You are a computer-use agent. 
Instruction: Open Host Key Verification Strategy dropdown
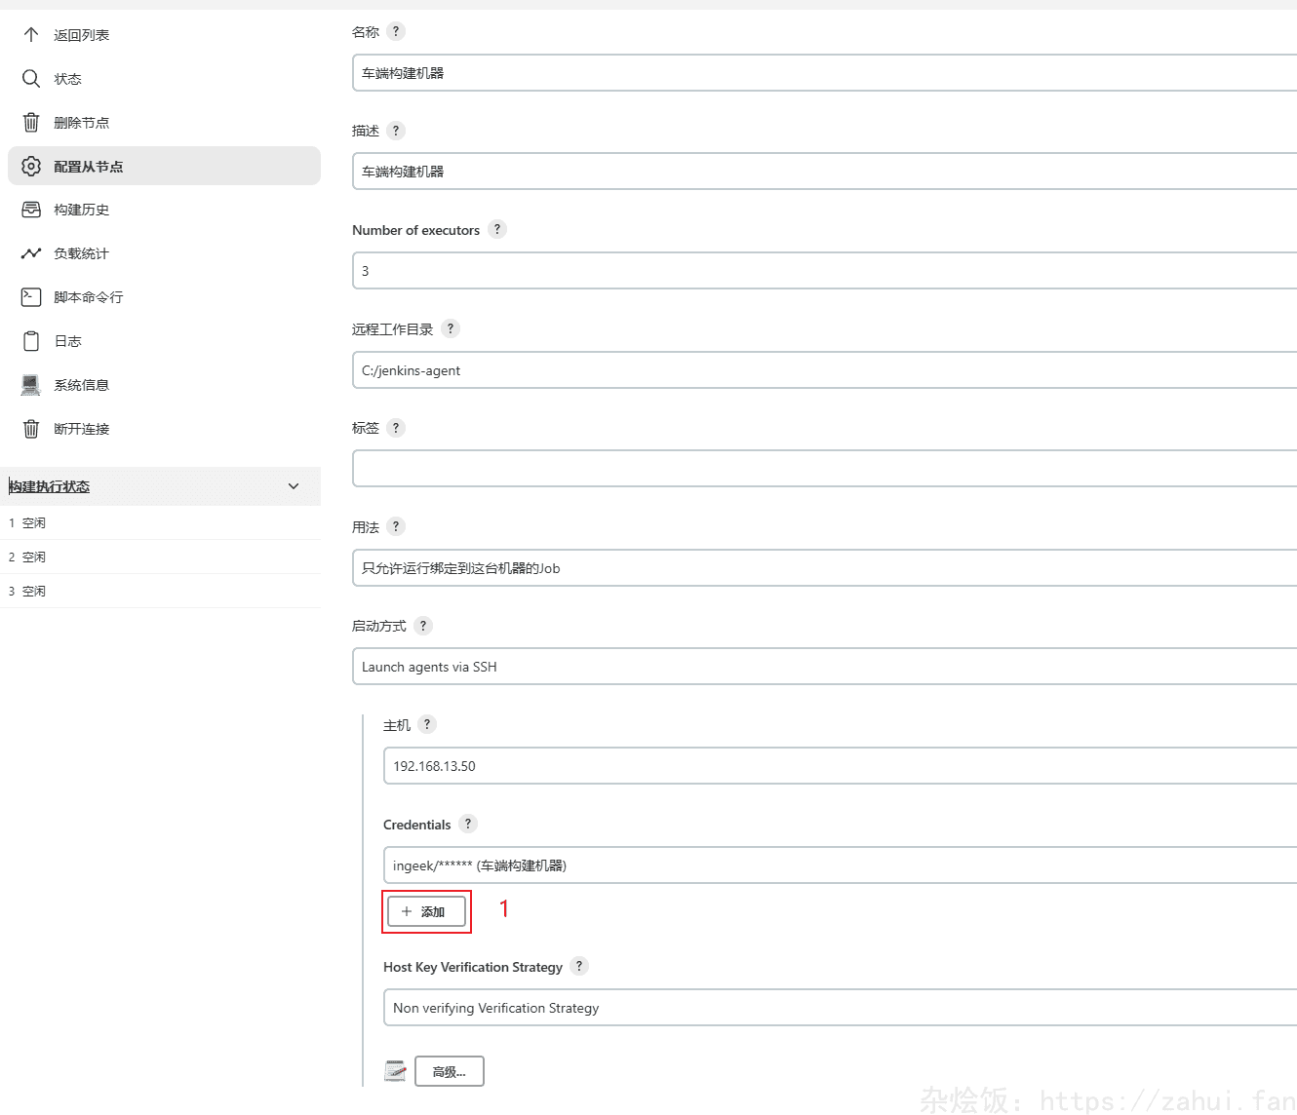(x=839, y=1008)
